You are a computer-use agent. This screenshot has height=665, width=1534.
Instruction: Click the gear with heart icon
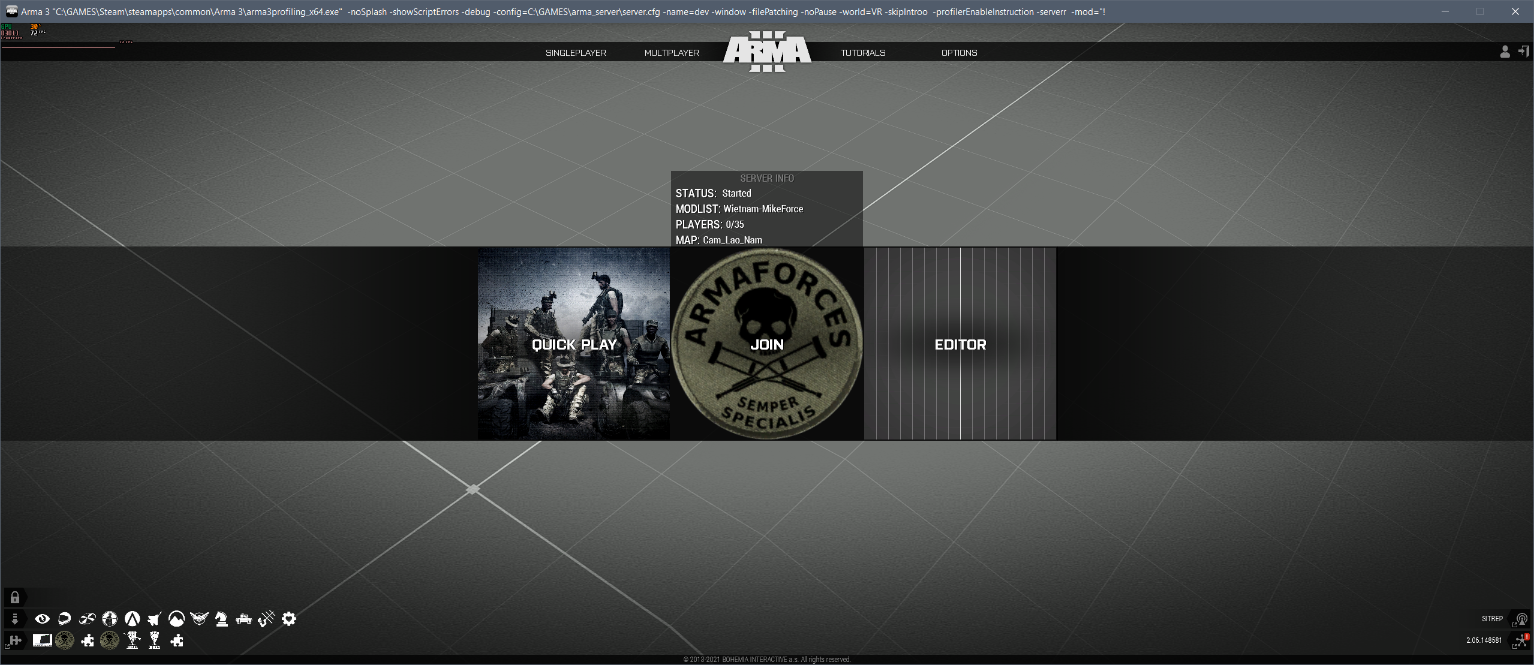[x=289, y=619]
